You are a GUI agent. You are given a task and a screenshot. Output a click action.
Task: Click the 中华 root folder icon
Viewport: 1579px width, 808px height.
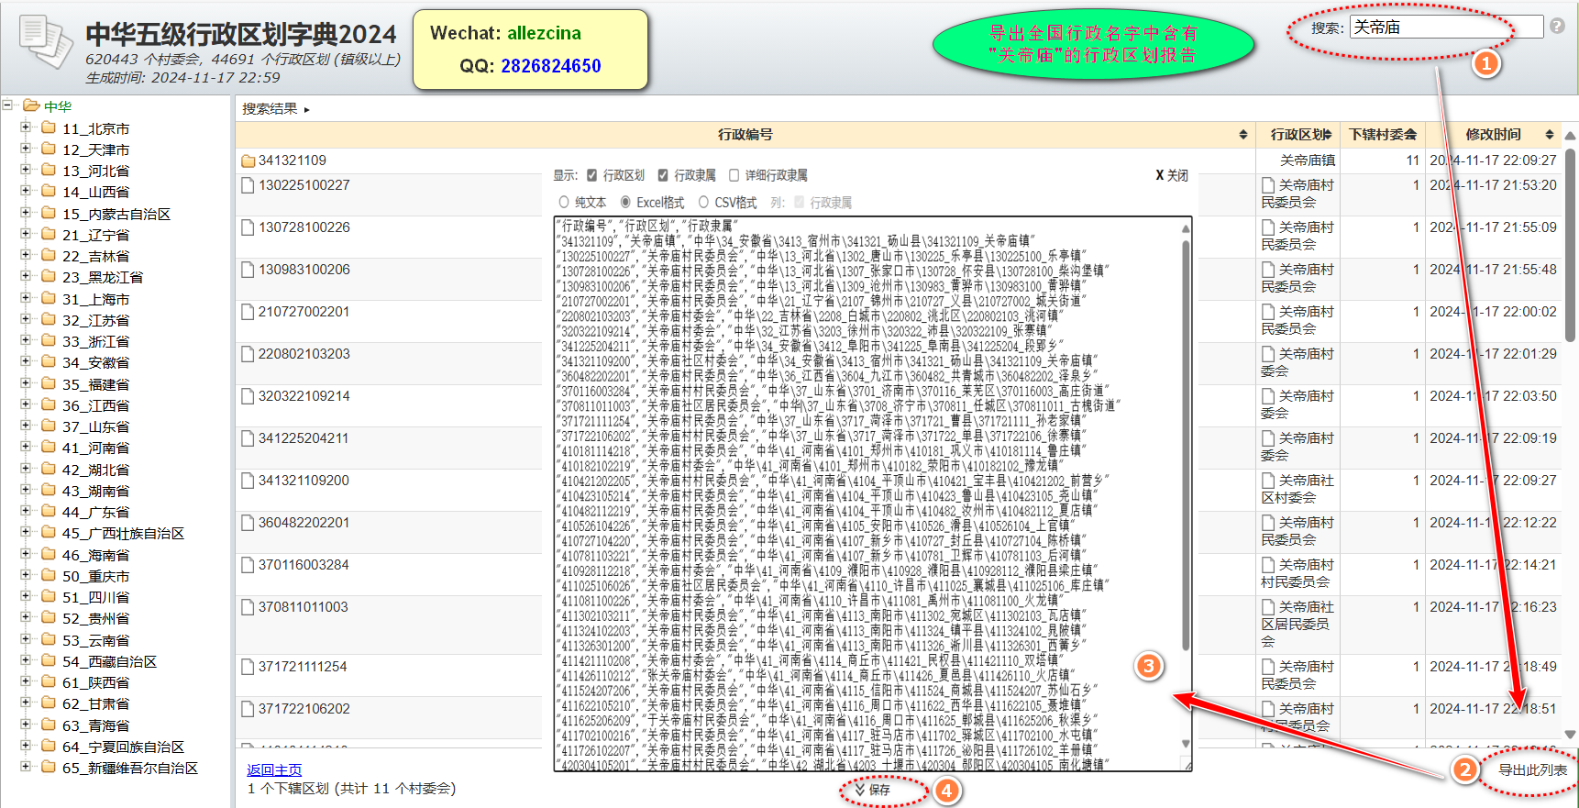[31, 105]
